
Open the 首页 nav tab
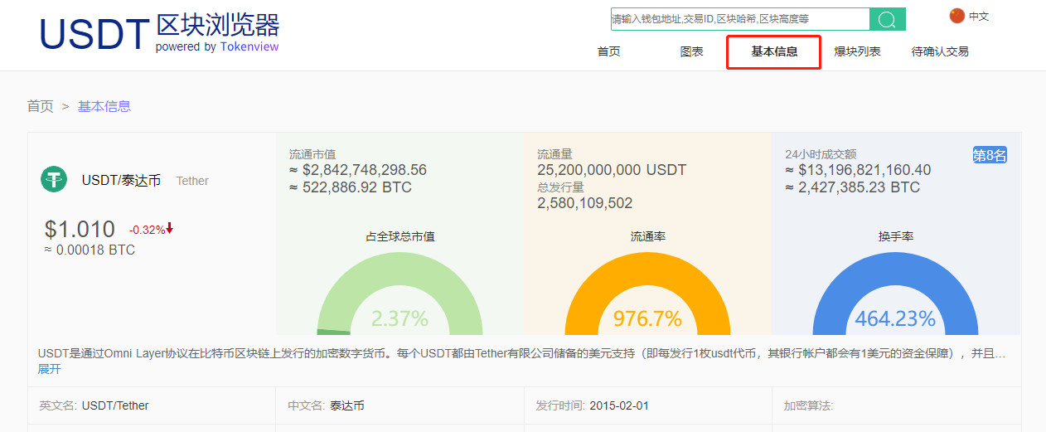(x=608, y=51)
